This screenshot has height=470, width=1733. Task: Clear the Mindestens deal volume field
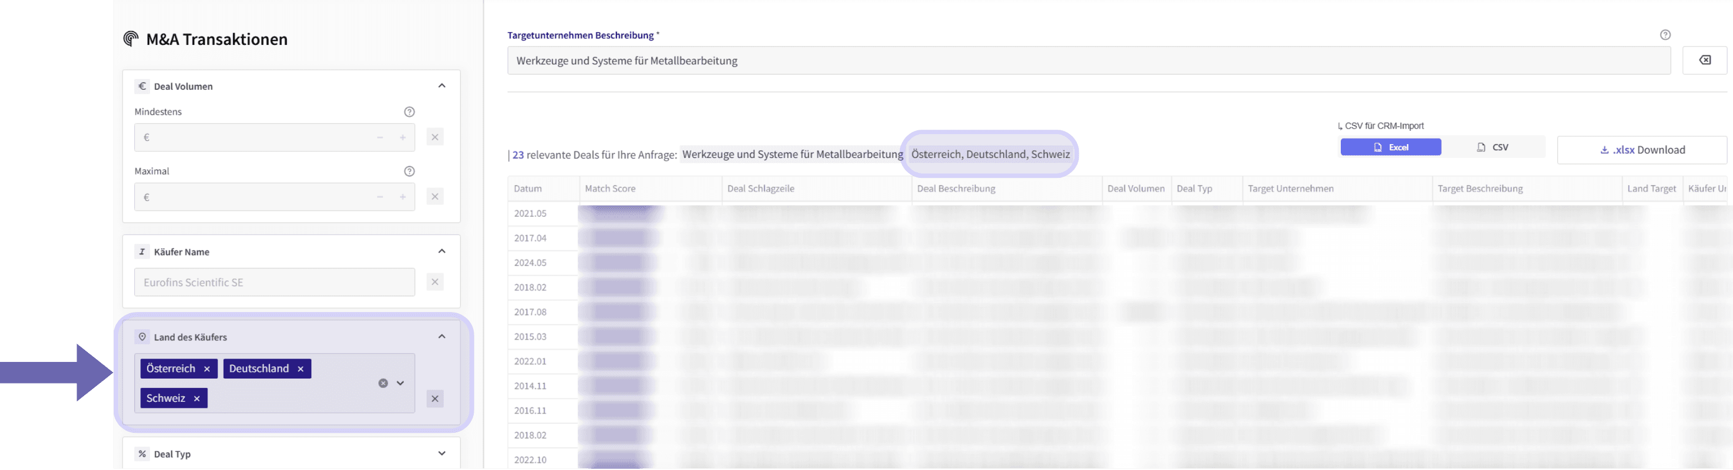435,138
